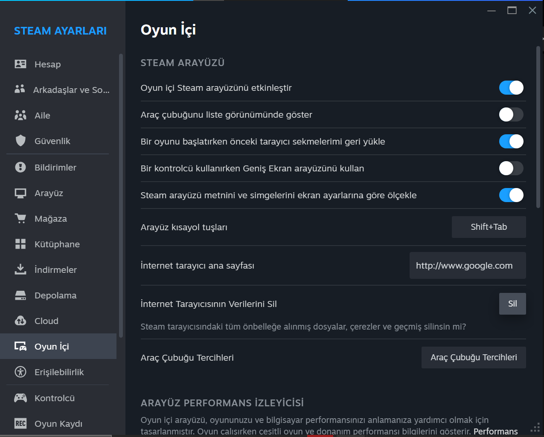Click the ARAYÜZ PERFORMANS İZLEYİCİSİ heading
Image resolution: width=544 pixels, height=437 pixels.
coord(222,403)
